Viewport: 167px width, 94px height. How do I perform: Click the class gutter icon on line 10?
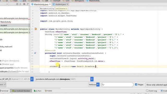tap(36, 29)
